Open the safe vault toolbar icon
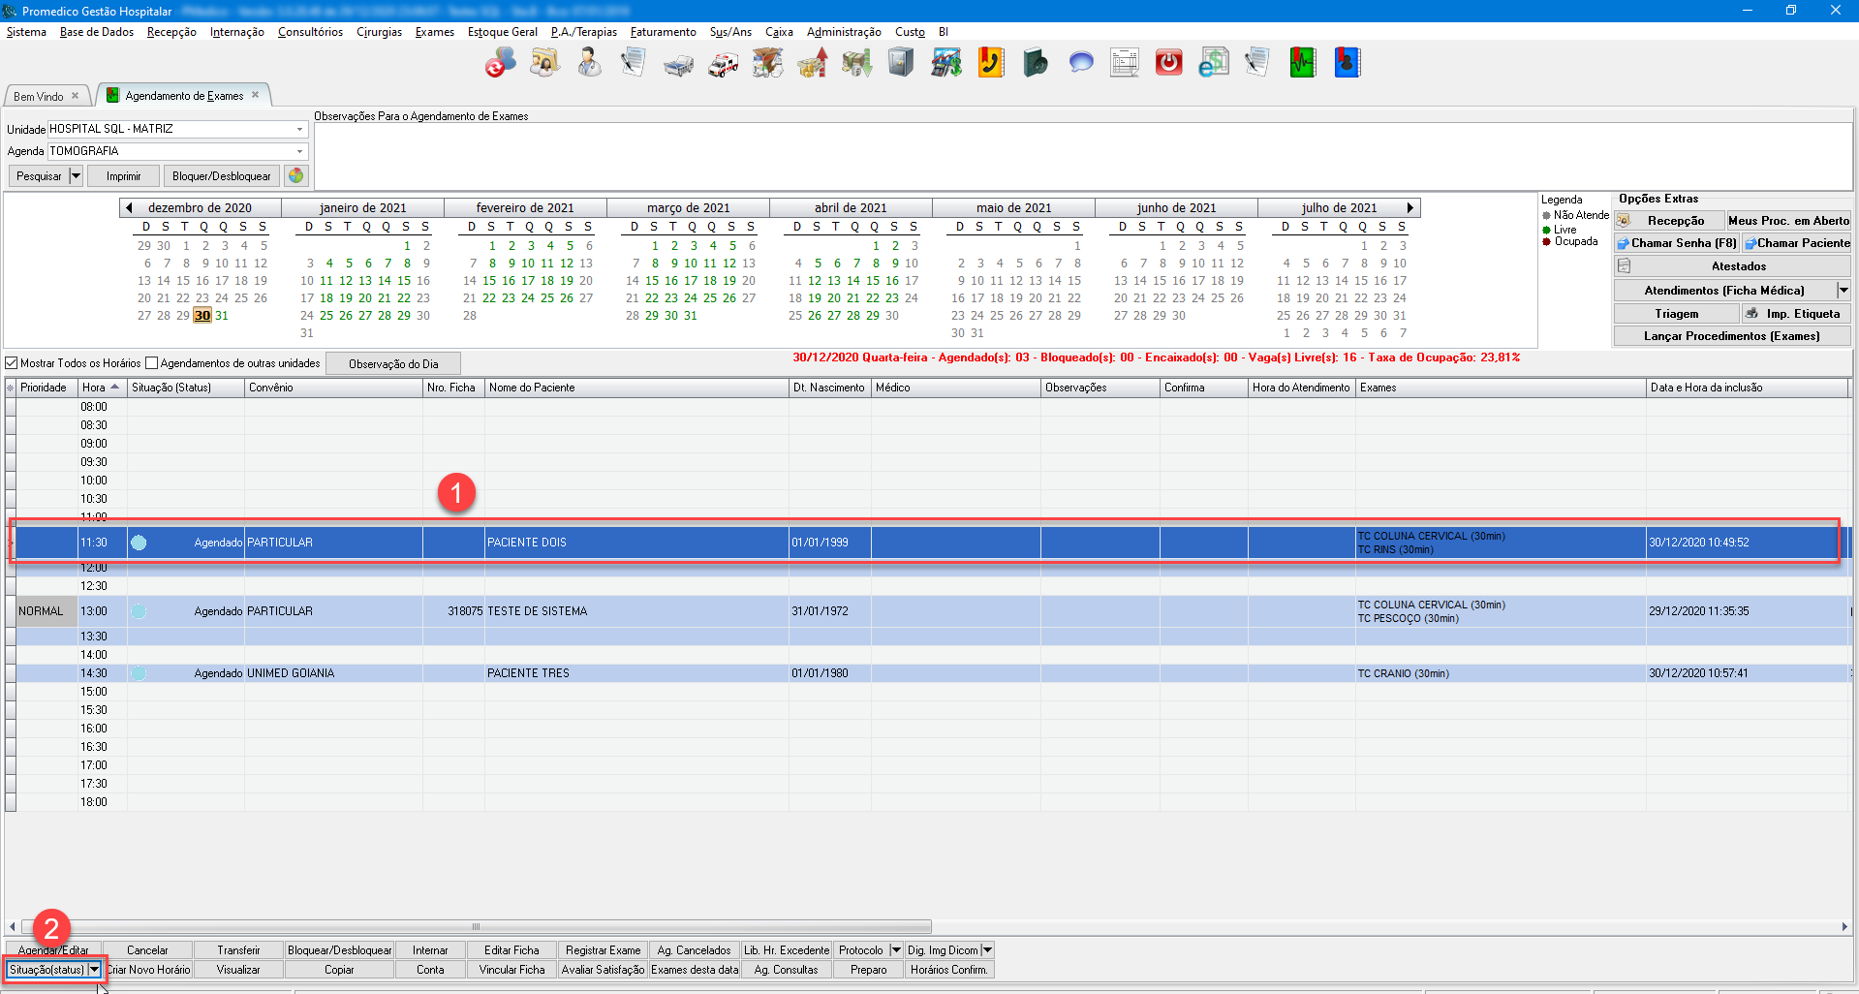Screen dimensions: 1859x994 click(x=901, y=64)
